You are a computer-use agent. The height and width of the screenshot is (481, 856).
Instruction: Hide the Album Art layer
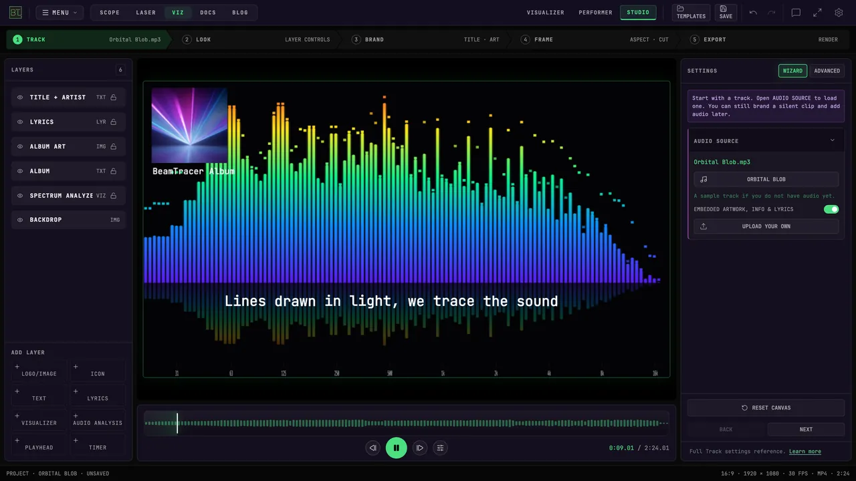point(20,146)
